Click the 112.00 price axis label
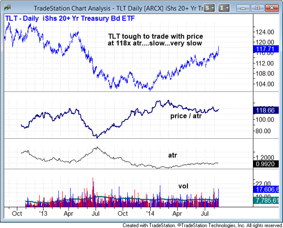Viewport: 283px width, 228px height. point(265,63)
